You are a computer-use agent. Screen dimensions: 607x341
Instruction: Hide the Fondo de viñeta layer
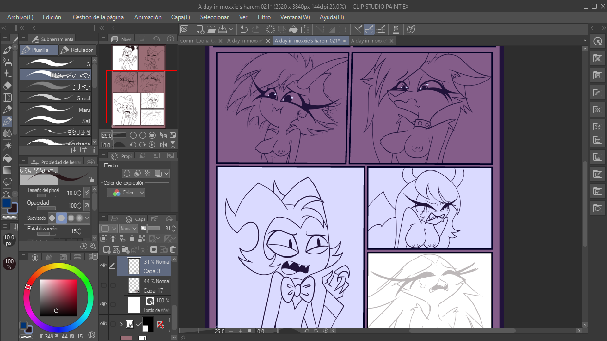(103, 304)
